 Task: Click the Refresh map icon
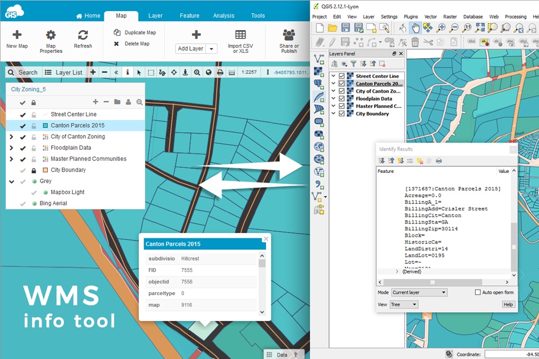(83, 35)
